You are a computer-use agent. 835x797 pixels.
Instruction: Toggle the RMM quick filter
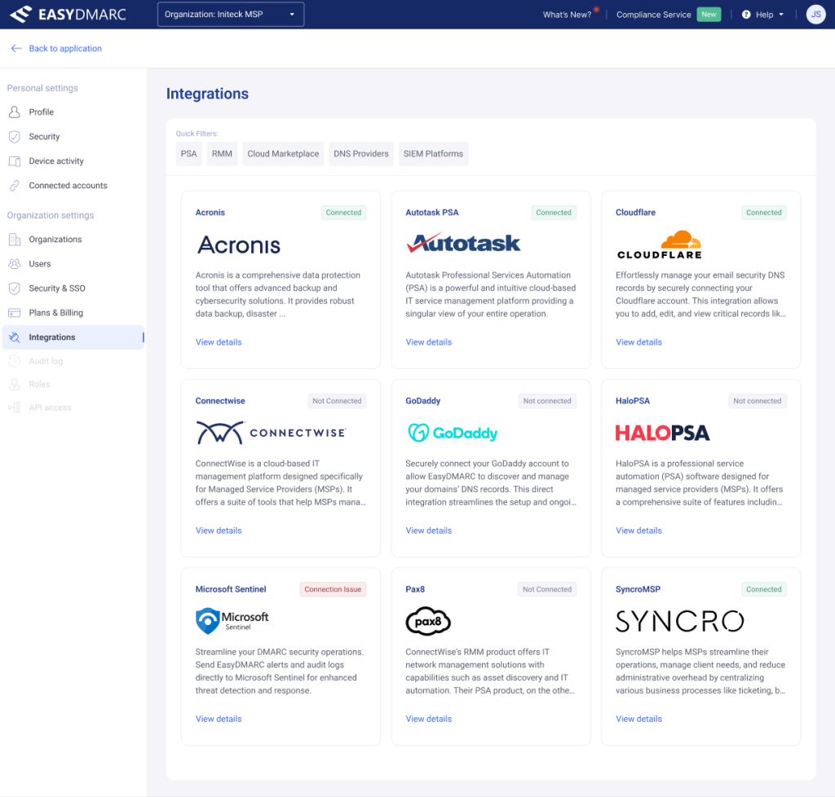(222, 154)
